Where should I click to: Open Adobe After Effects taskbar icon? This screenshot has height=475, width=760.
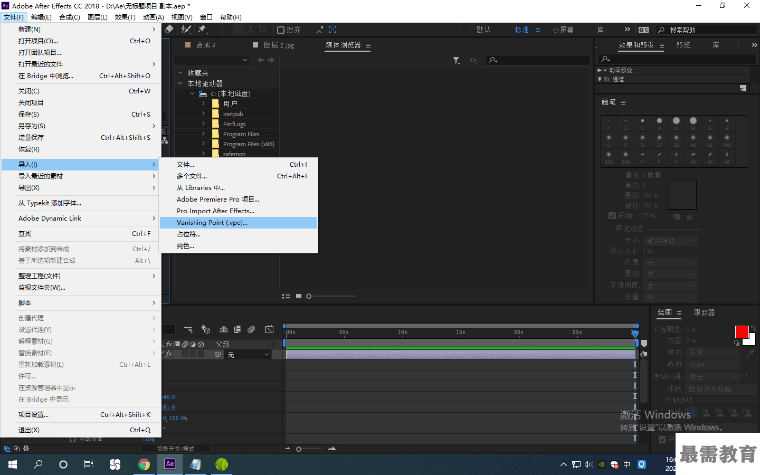170,464
